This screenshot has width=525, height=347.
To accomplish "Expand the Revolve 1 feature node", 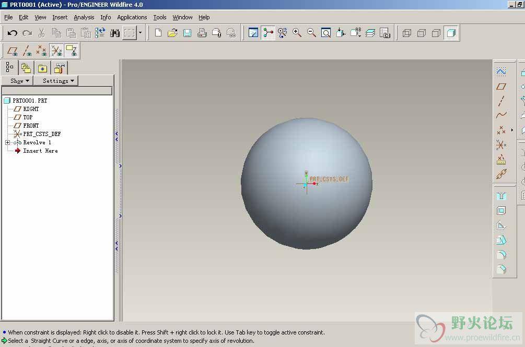I will pyautogui.click(x=7, y=142).
